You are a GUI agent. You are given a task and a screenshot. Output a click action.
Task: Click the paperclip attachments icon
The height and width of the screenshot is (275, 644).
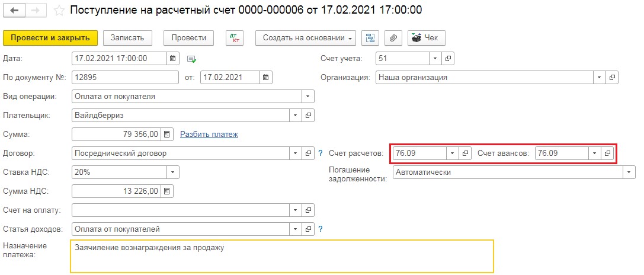point(393,38)
